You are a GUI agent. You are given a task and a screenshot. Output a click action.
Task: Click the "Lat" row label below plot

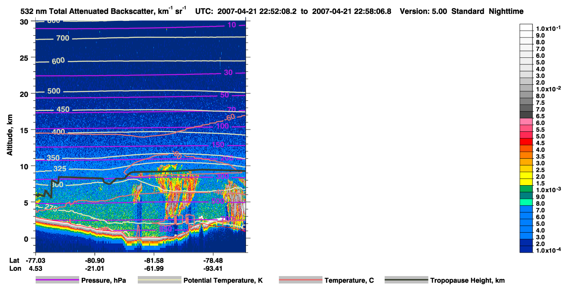click(x=14, y=260)
